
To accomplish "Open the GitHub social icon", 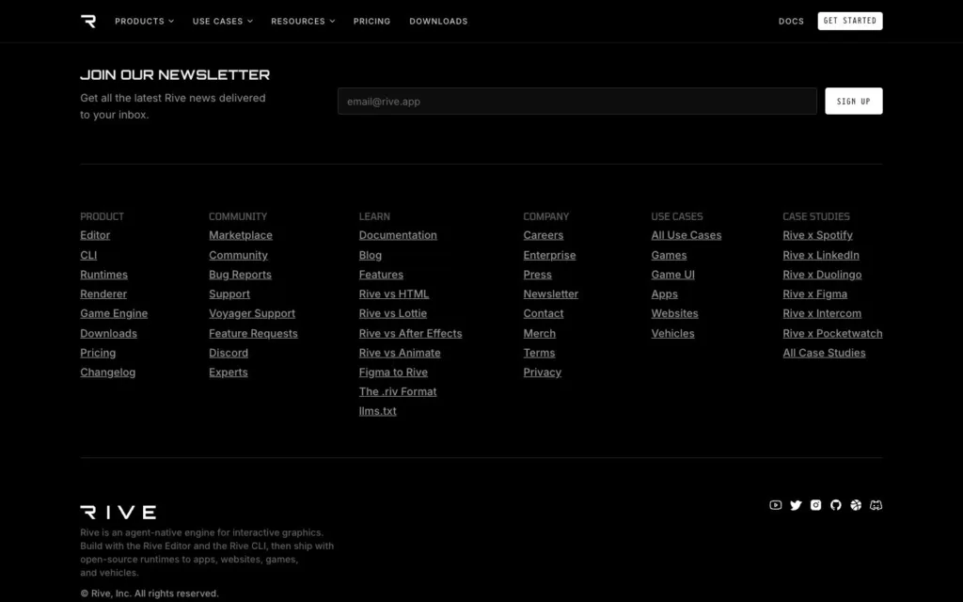I will (x=836, y=505).
